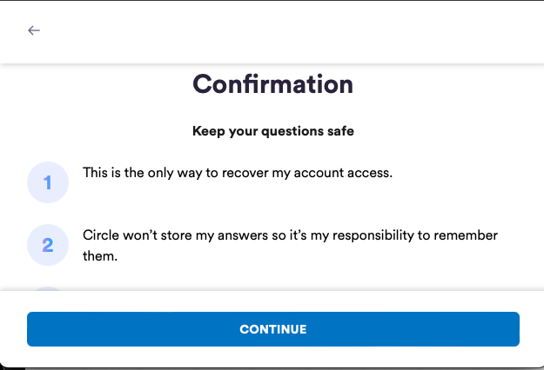Viewport: 544px width, 370px height.
Task: Click the number 2 circle badge
Action: point(48,245)
